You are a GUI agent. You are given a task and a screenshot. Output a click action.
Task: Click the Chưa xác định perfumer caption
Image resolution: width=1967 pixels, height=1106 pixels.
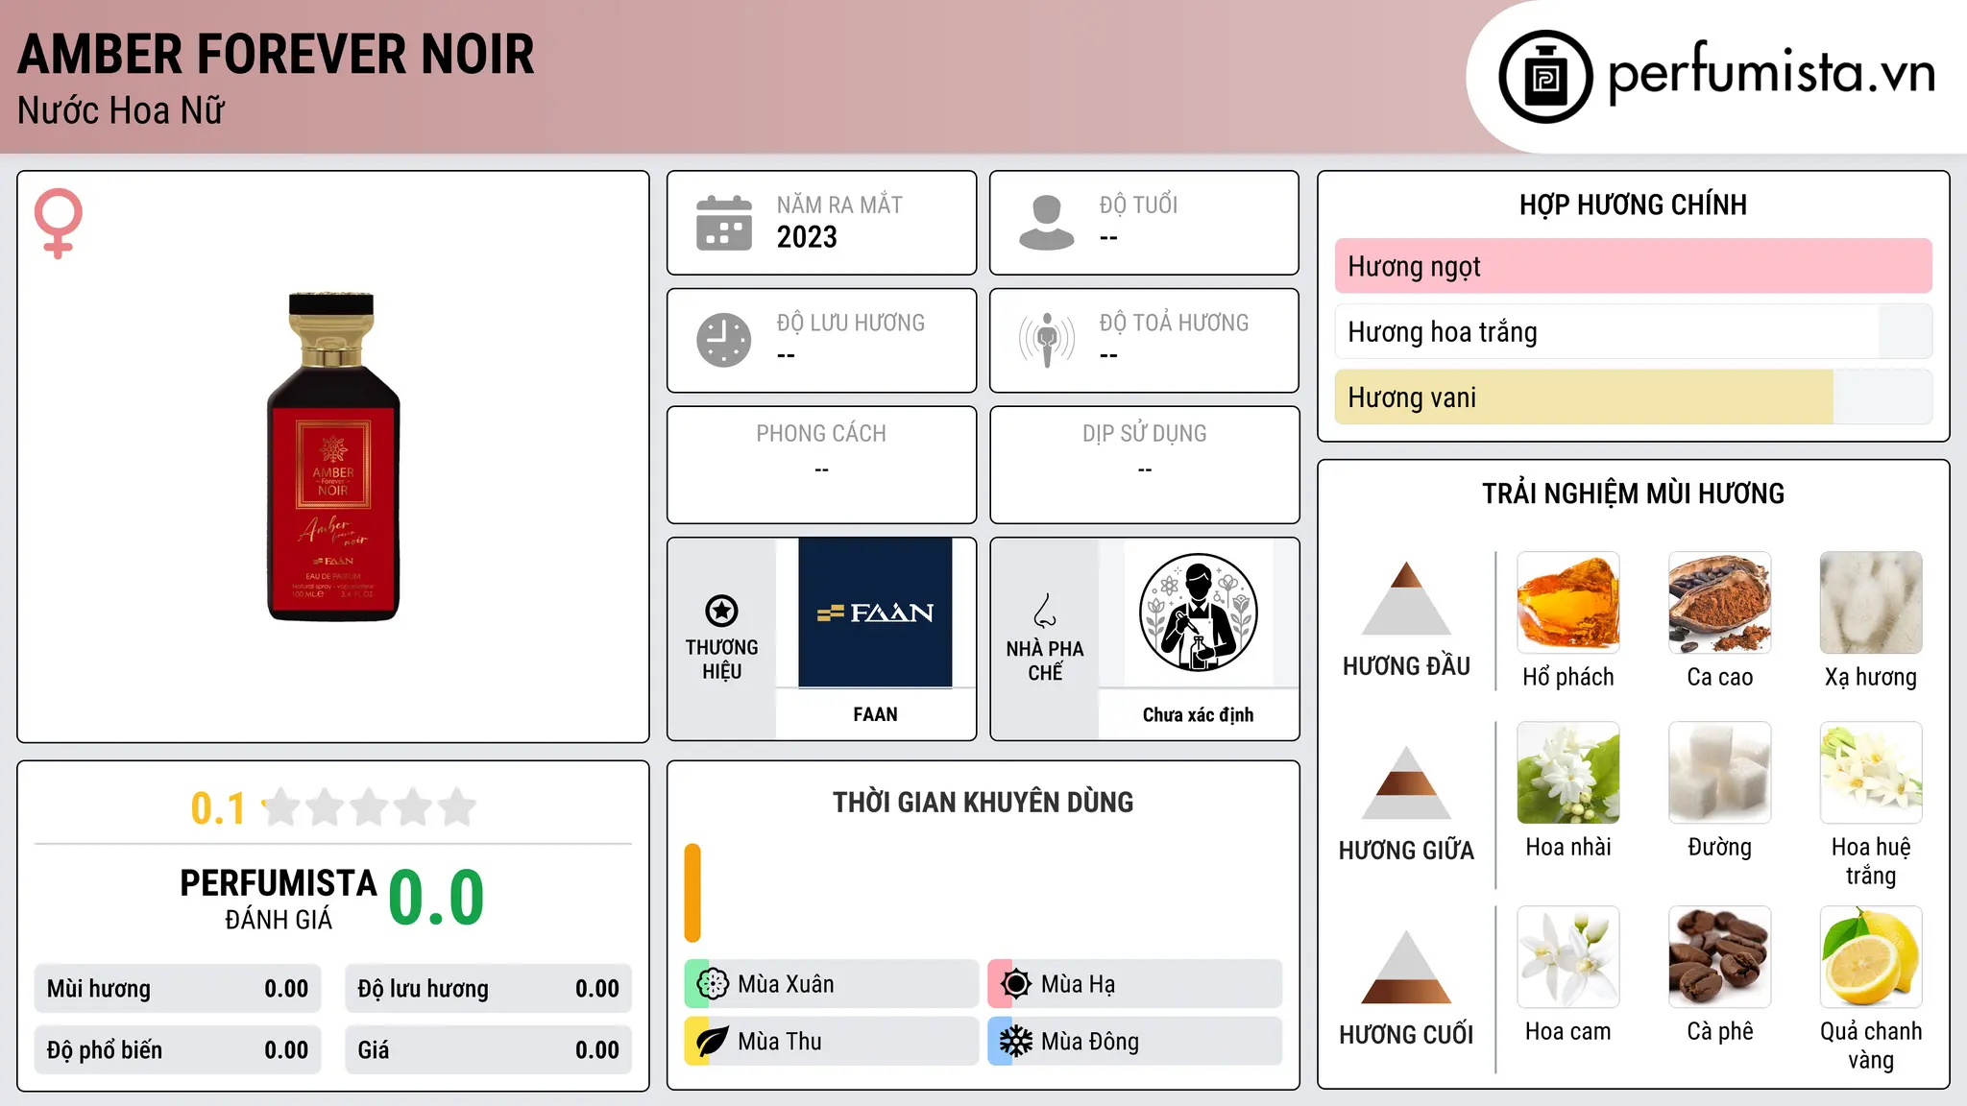1198,714
